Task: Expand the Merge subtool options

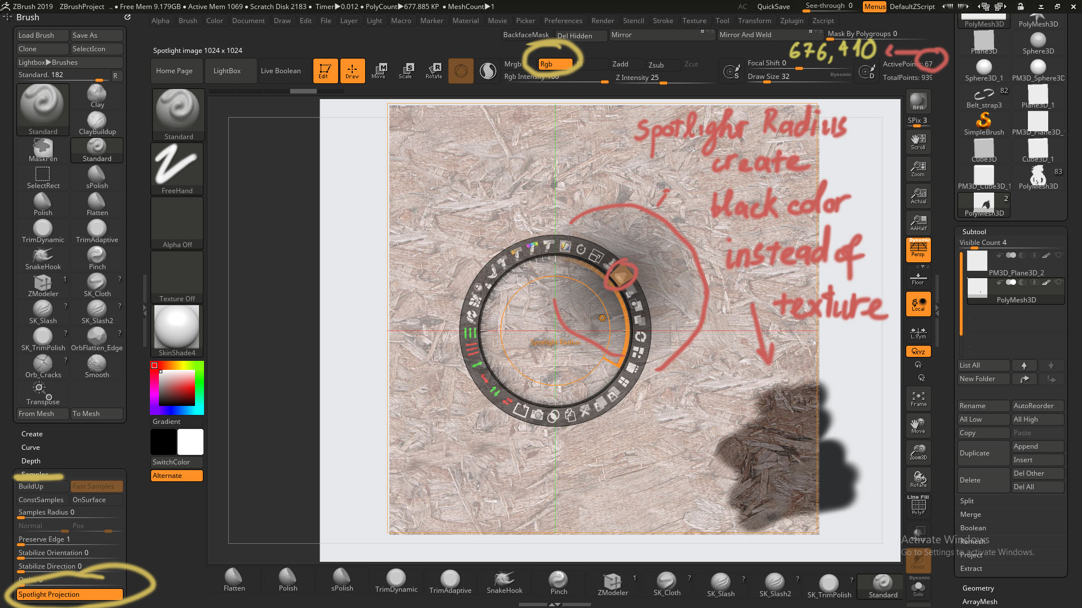Action: pyautogui.click(x=970, y=515)
